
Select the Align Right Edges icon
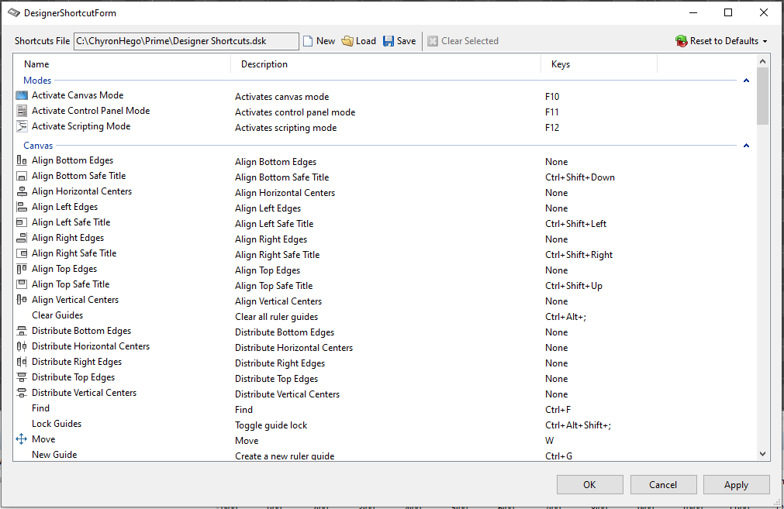(x=22, y=238)
